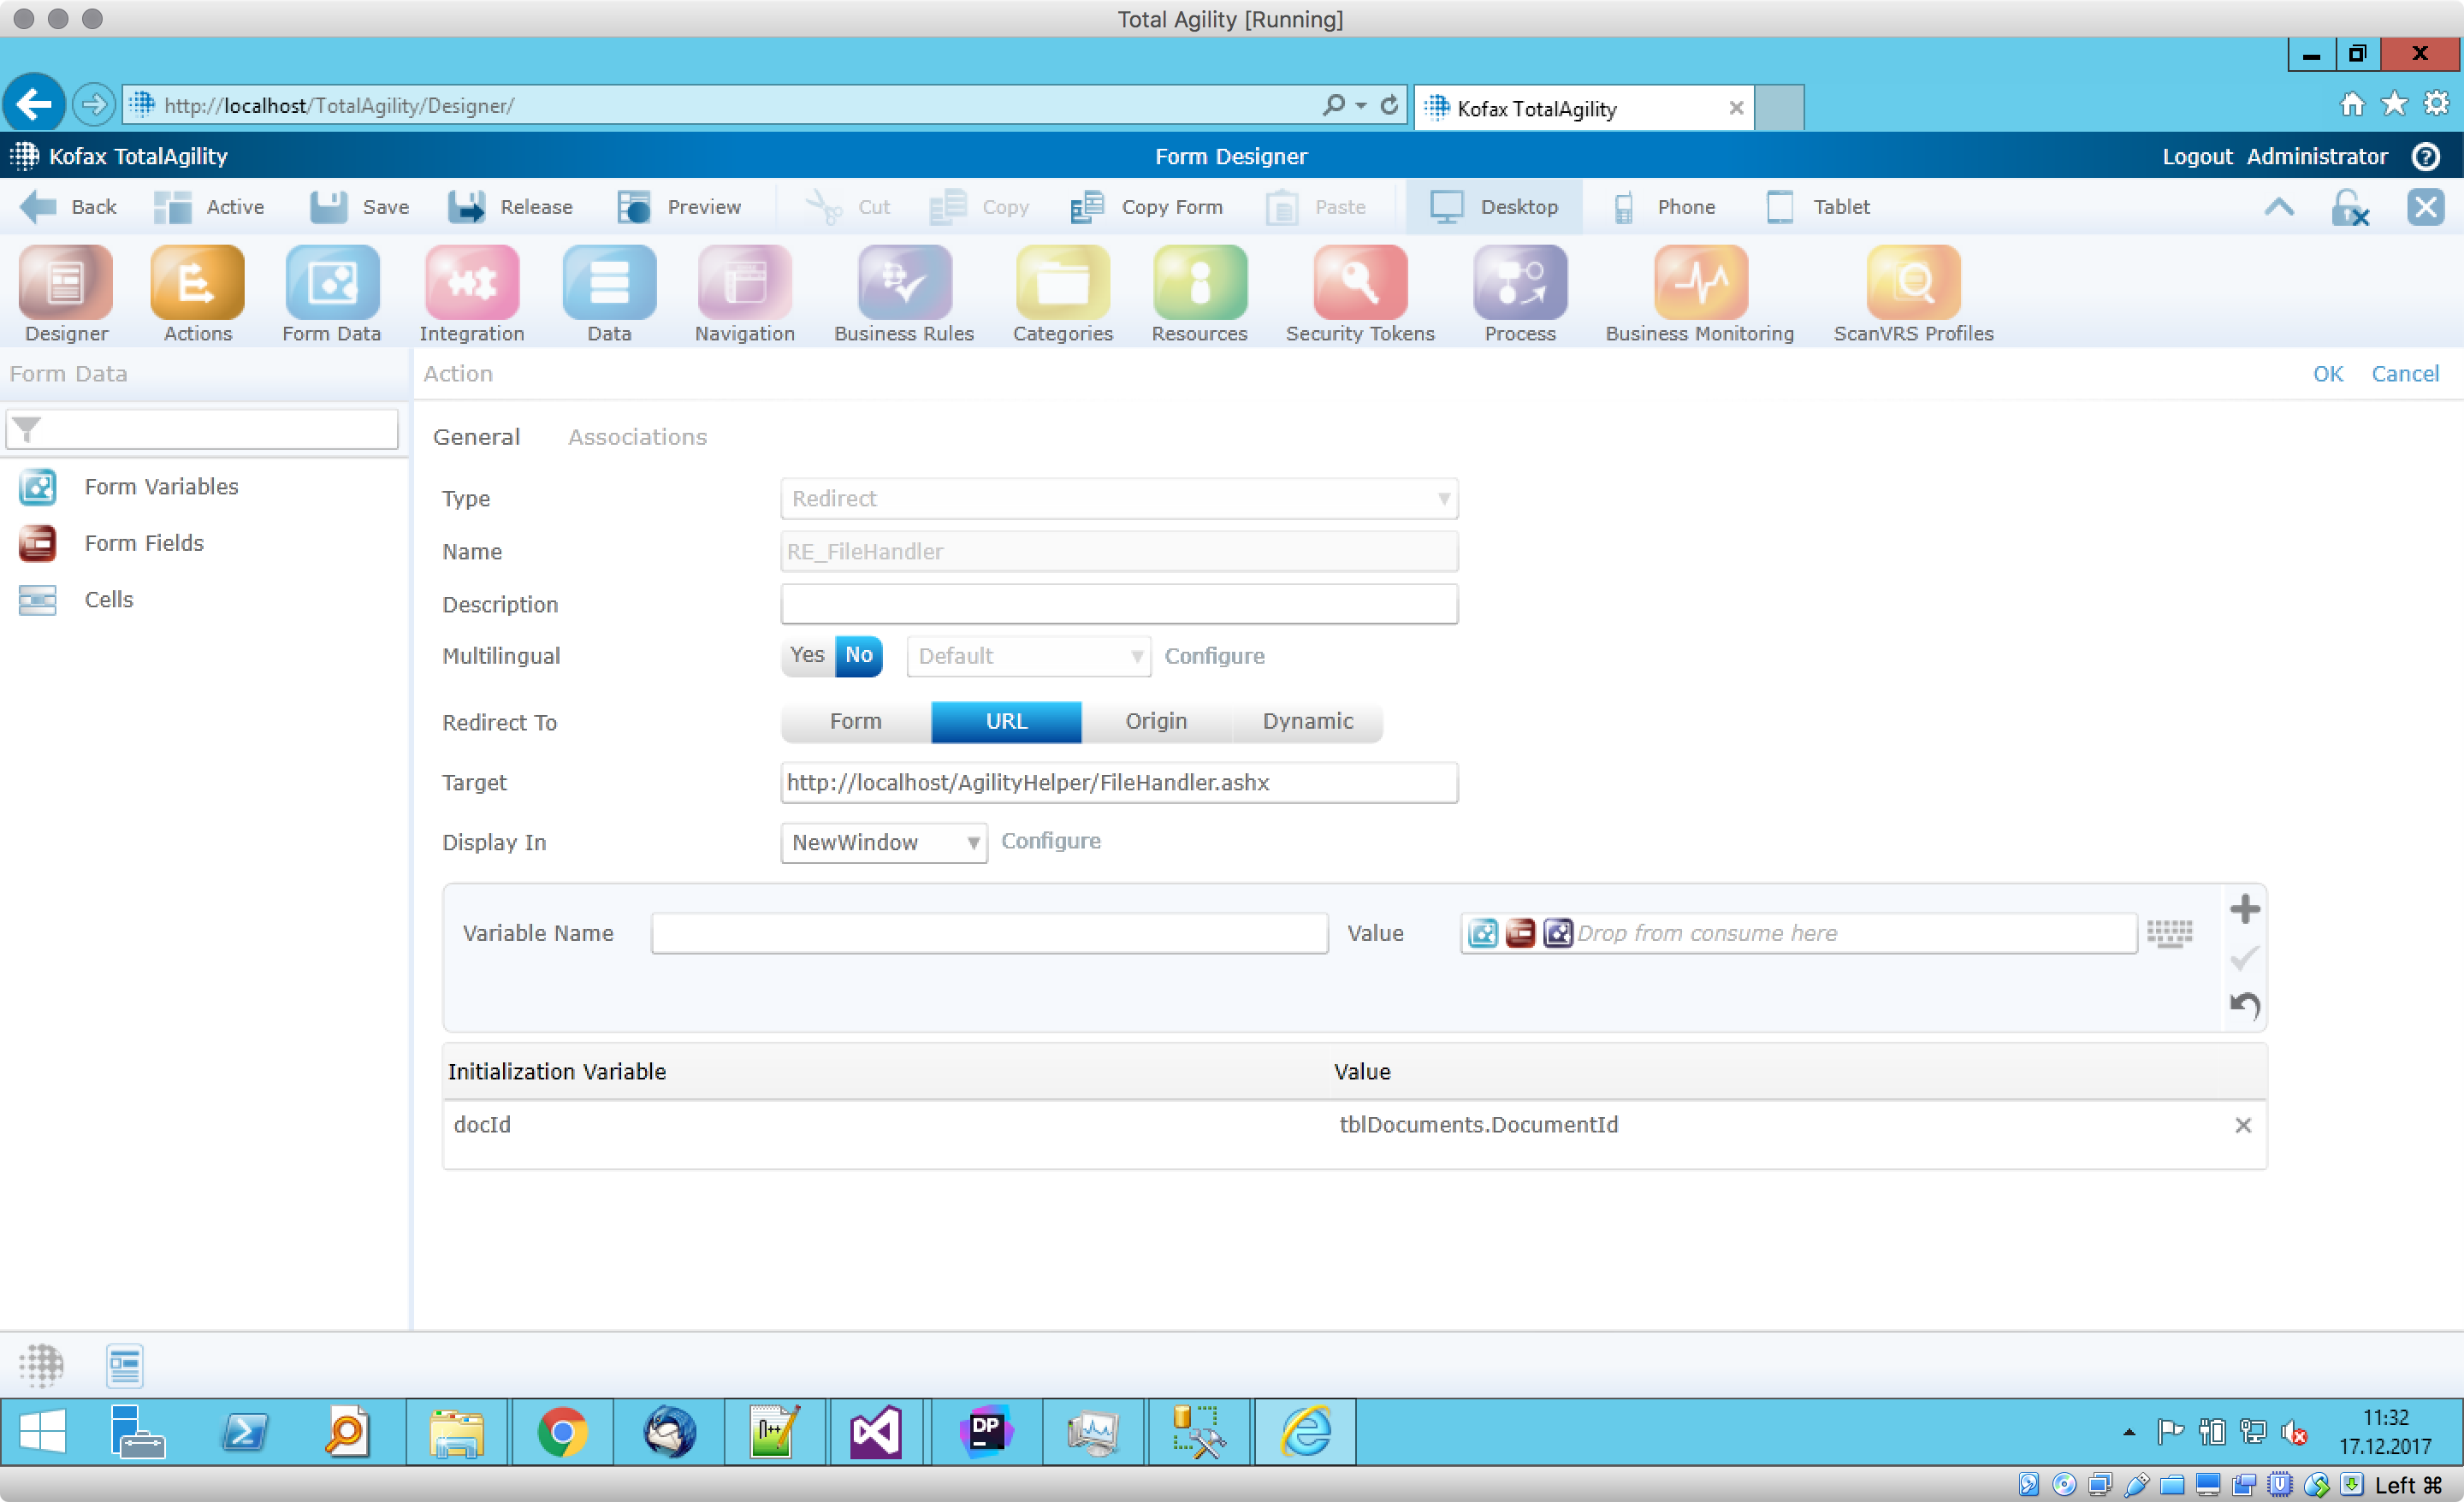Click OK to confirm the action
Viewport: 2464px width, 1502px height.
[2326, 374]
